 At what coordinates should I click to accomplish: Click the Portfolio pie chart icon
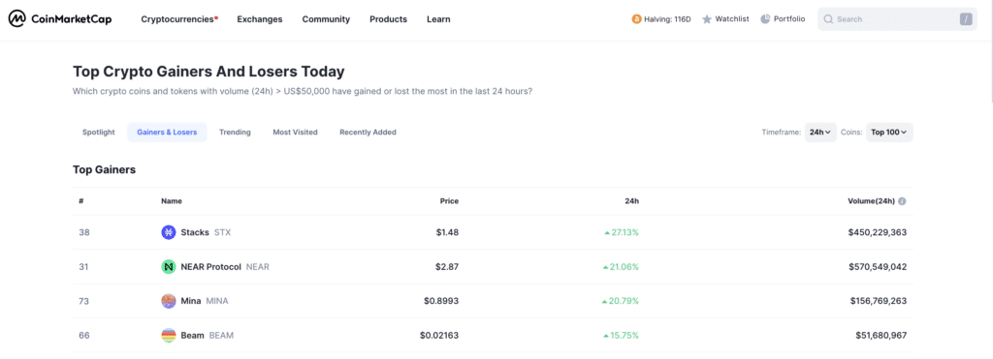(x=765, y=19)
